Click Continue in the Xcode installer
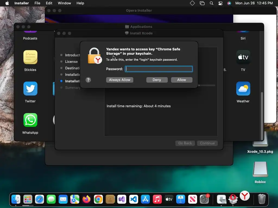The width and height of the screenshot is (278, 208). tap(207, 143)
